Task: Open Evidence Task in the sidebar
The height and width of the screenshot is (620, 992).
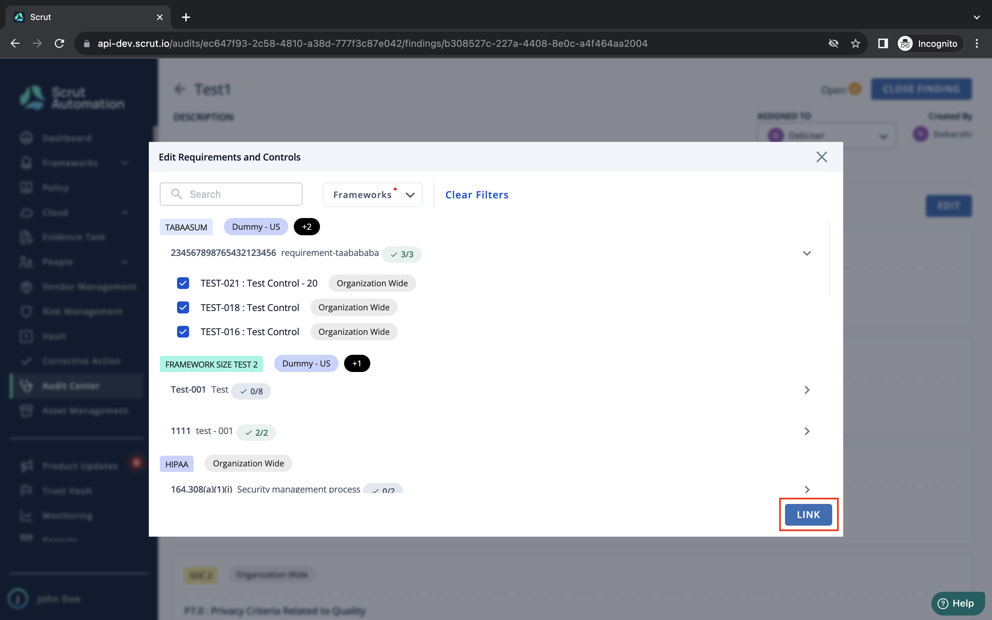Action: pos(74,237)
